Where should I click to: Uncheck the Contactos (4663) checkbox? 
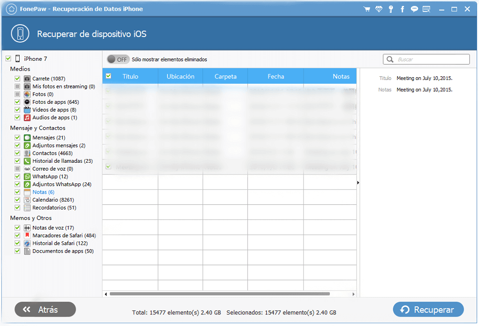click(17, 153)
